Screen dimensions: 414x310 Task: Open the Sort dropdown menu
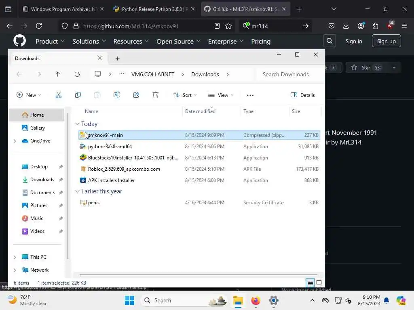coord(185,95)
